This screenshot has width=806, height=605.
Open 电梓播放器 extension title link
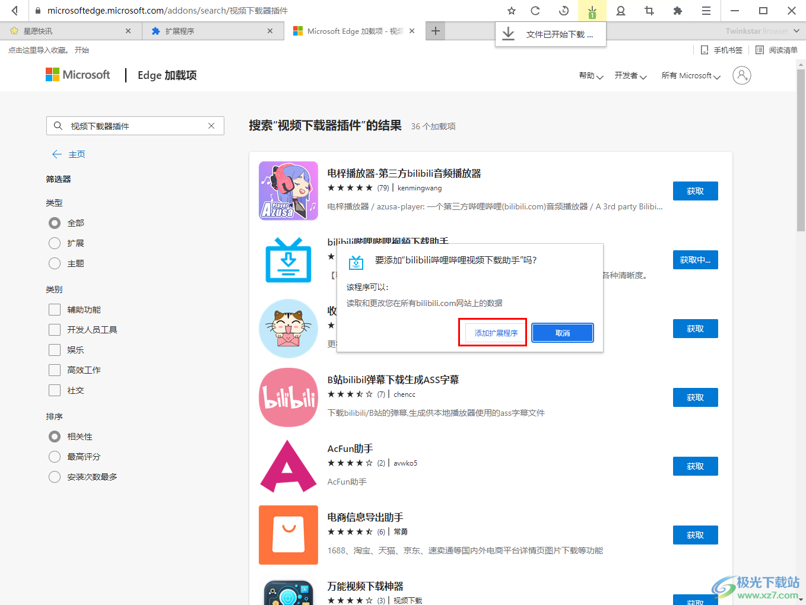point(404,173)
